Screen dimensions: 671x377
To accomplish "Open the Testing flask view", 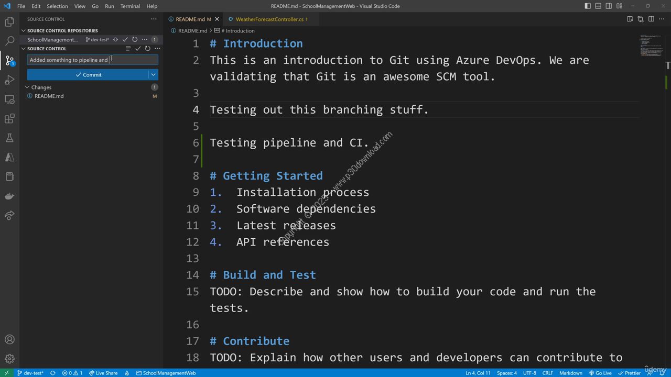I will 9,138.
